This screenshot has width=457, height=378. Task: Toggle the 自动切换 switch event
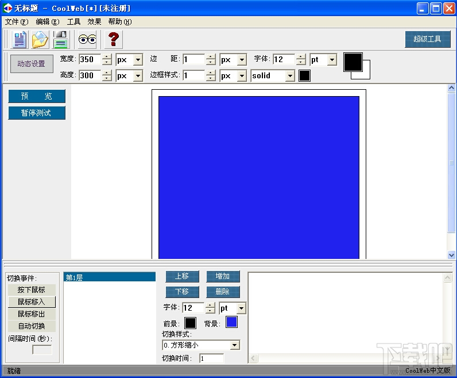pos(32,326)
